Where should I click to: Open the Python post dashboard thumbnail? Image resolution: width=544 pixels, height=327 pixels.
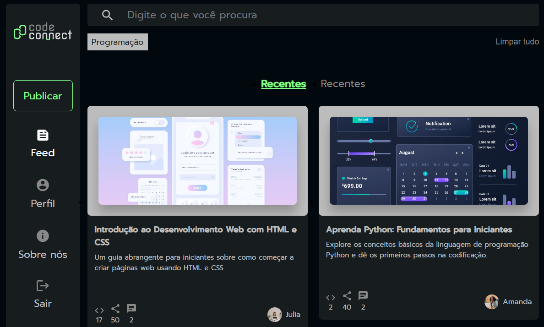[x=429, y=161]
